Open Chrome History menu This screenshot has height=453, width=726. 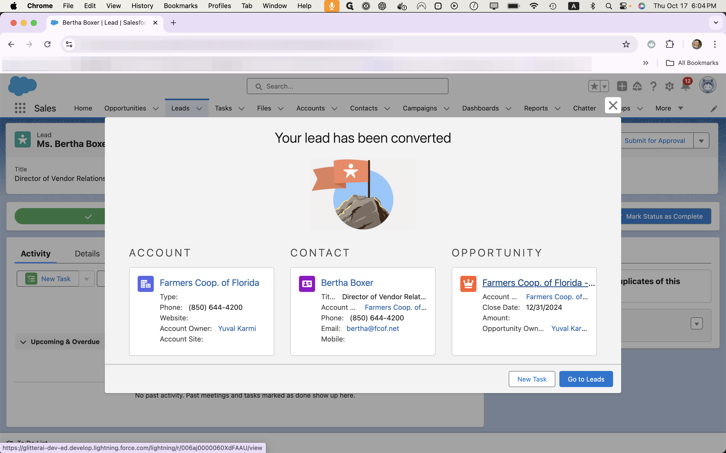(x=142, y=6)
